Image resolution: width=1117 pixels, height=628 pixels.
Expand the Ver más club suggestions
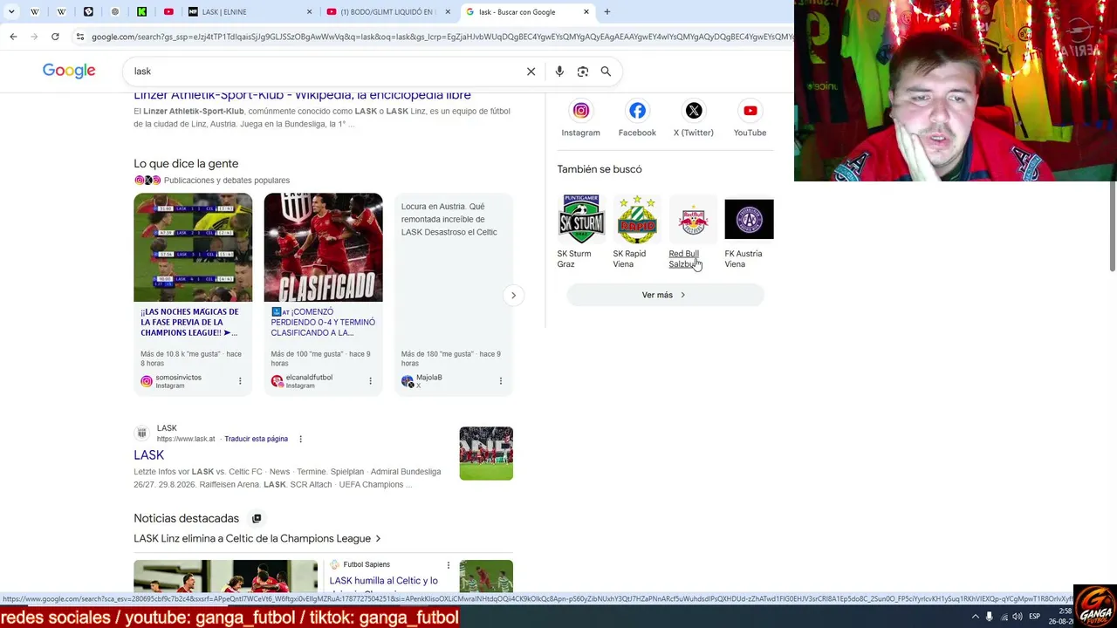(665, 295)
